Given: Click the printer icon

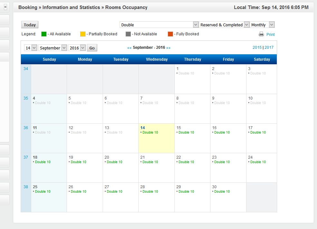Looking at the screenshot, I should [x=261, y=34].
